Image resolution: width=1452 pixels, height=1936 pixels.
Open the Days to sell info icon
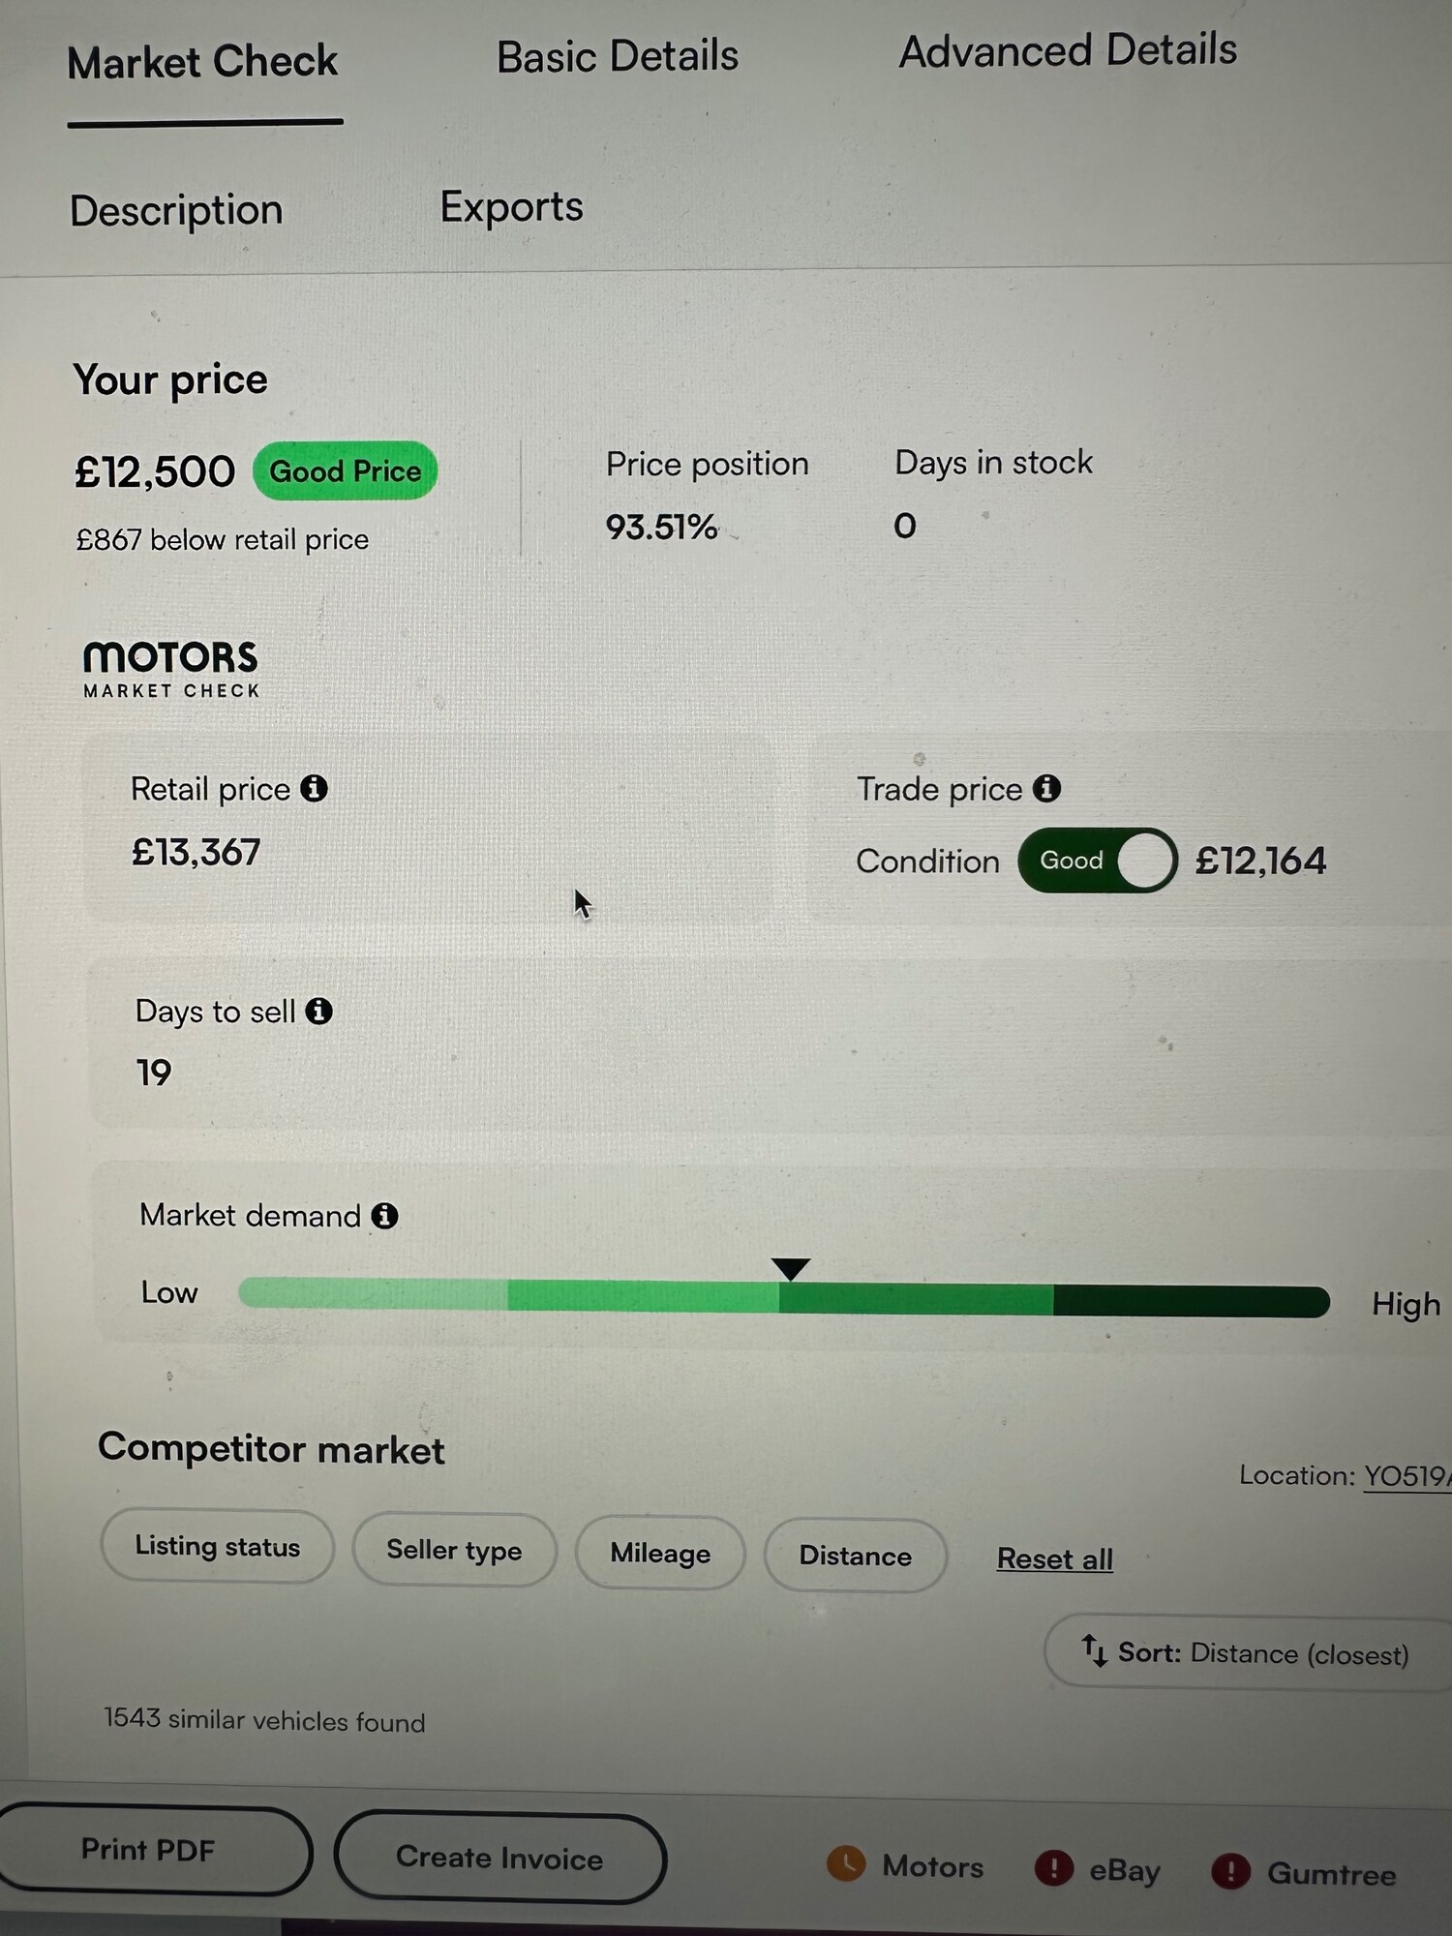[x=318, y=1012]
